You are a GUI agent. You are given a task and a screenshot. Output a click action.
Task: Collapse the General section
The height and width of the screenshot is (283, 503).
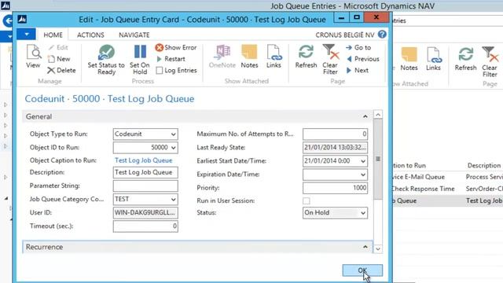pos(365,116)
